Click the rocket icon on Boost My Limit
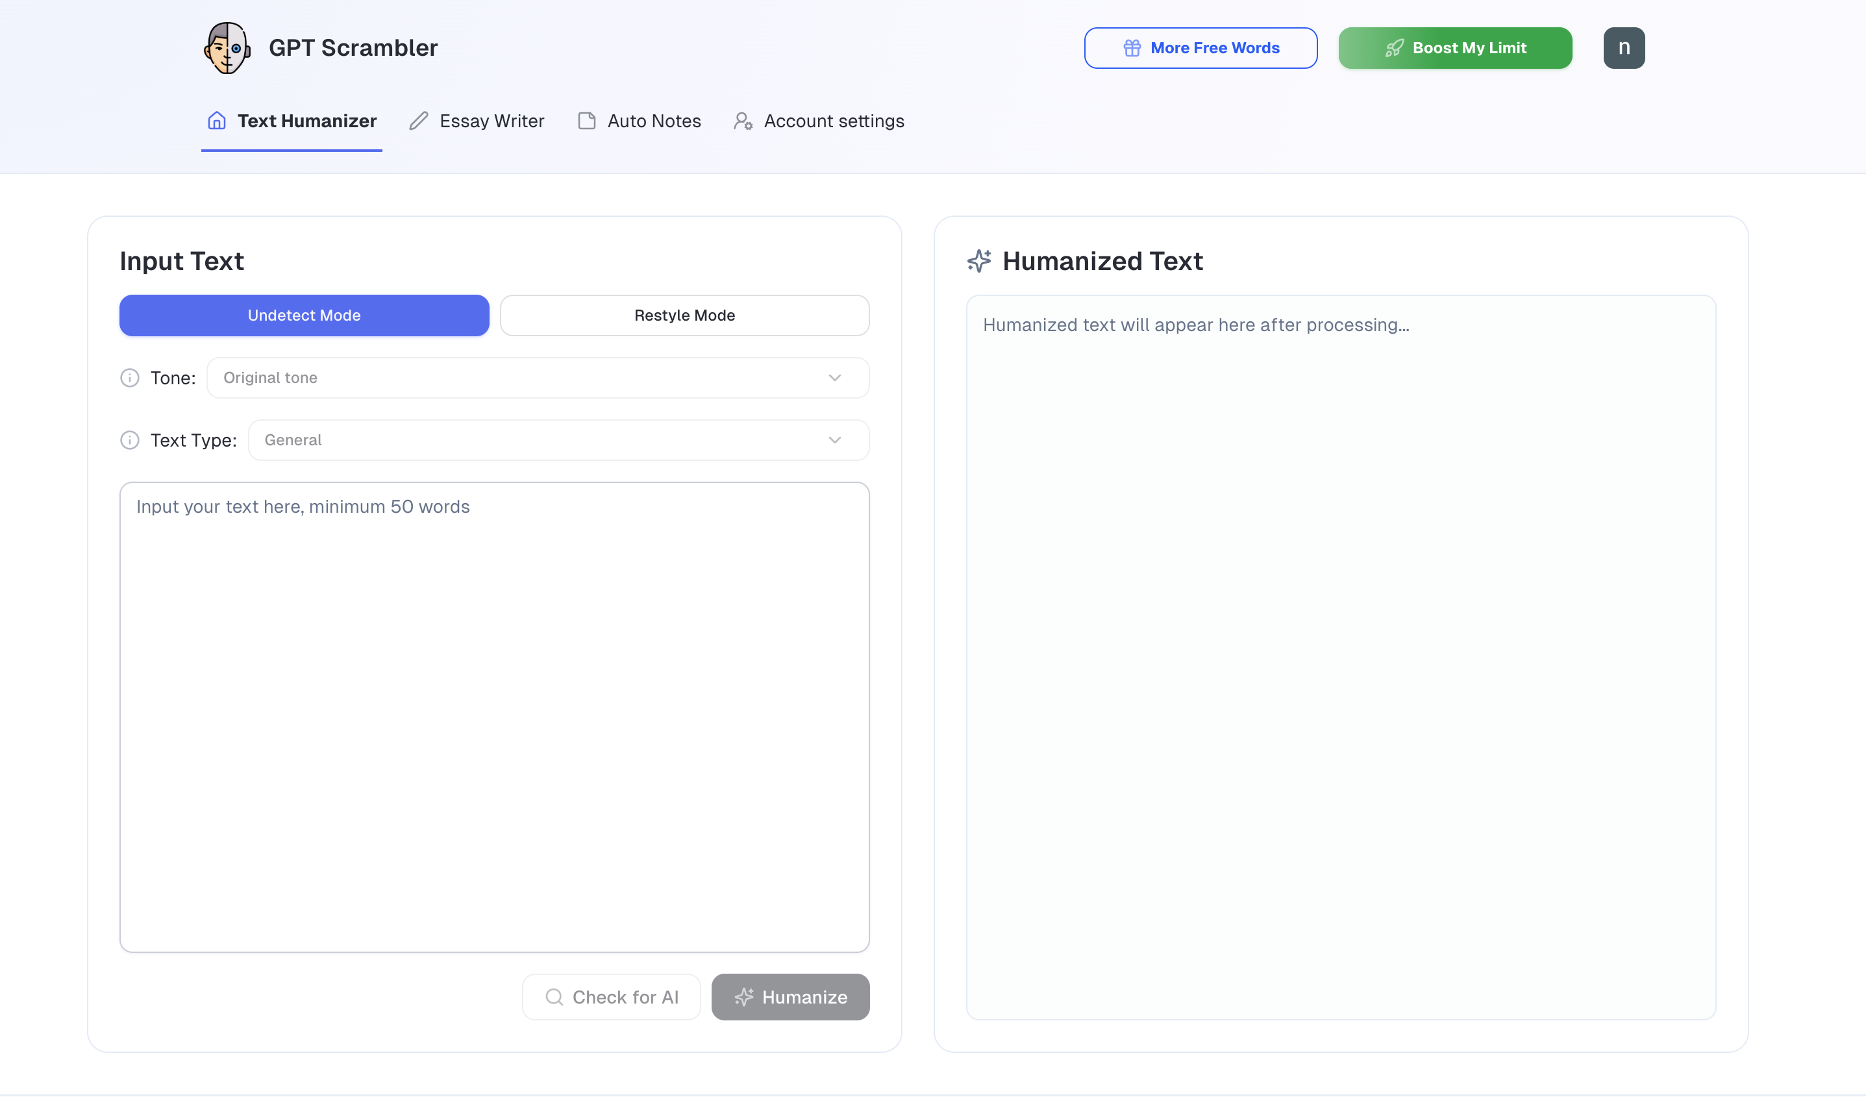The height and width of the screenshot is (1097, 1866). (x=1395, y=48)
